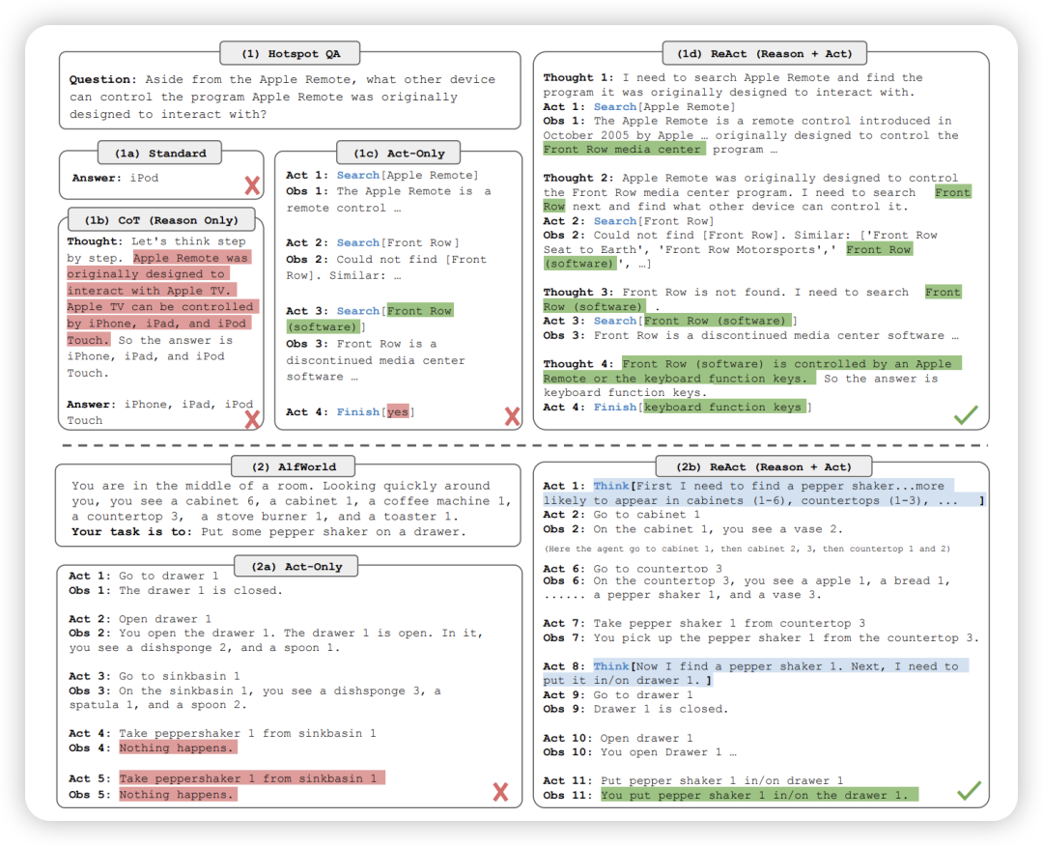Click the bold "Your task is to:" text
1043x846 pixels.
point(132,532)
